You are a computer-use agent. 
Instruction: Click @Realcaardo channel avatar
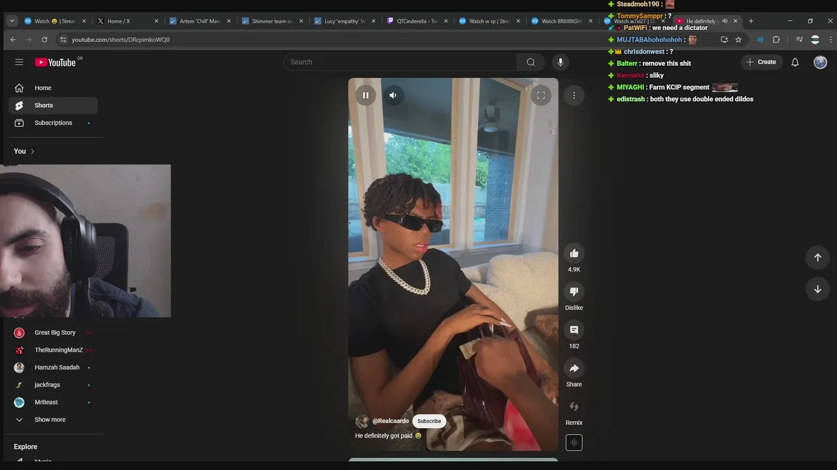pos(362,421)
